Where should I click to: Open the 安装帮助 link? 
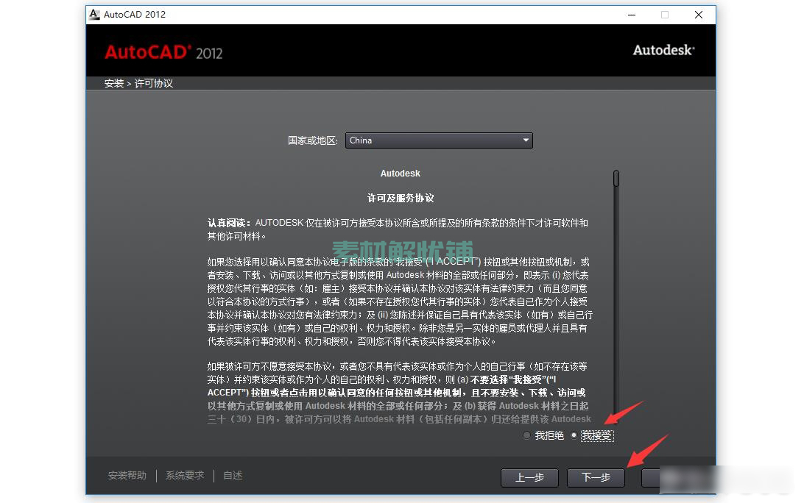click(x=127, y=475)
